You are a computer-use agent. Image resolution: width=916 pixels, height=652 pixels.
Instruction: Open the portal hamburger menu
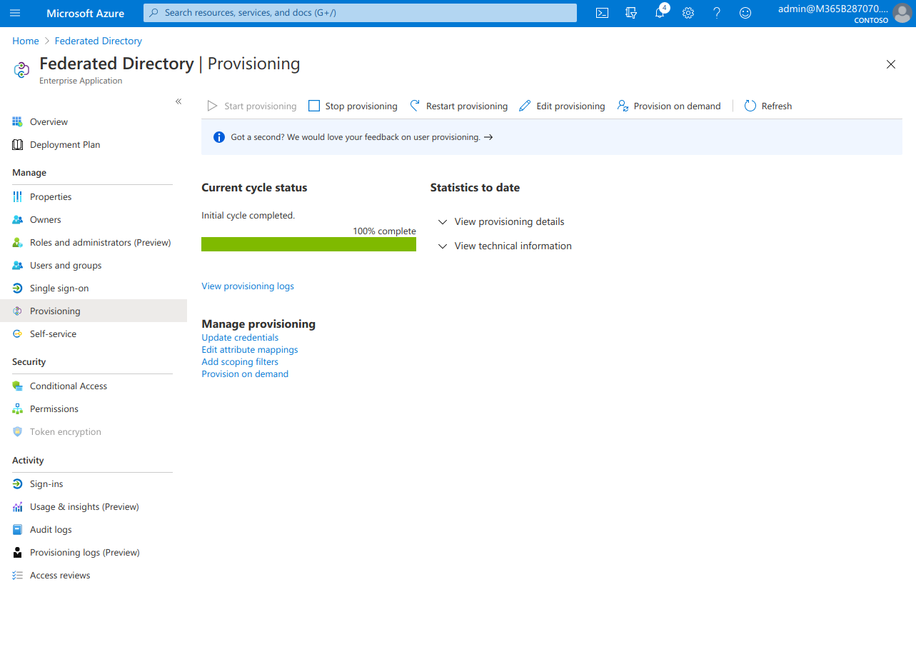pyautogui.click(x=15, y=13)
